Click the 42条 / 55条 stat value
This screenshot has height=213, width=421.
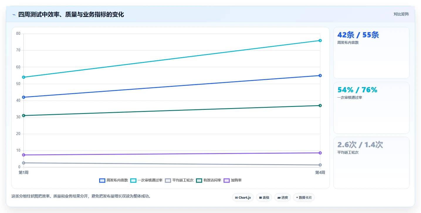[358, 35]
